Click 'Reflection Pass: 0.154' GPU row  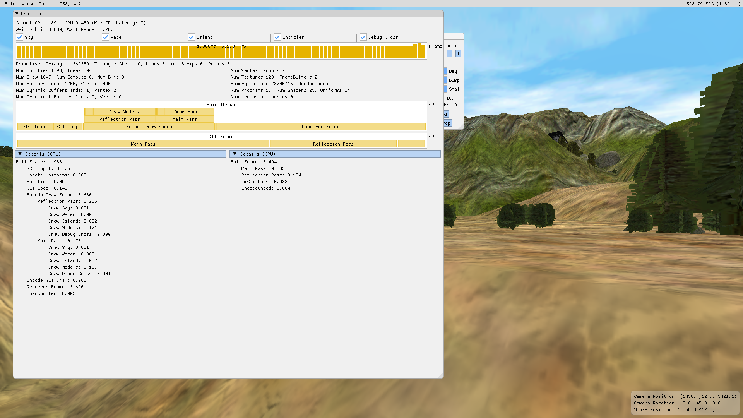271,175
